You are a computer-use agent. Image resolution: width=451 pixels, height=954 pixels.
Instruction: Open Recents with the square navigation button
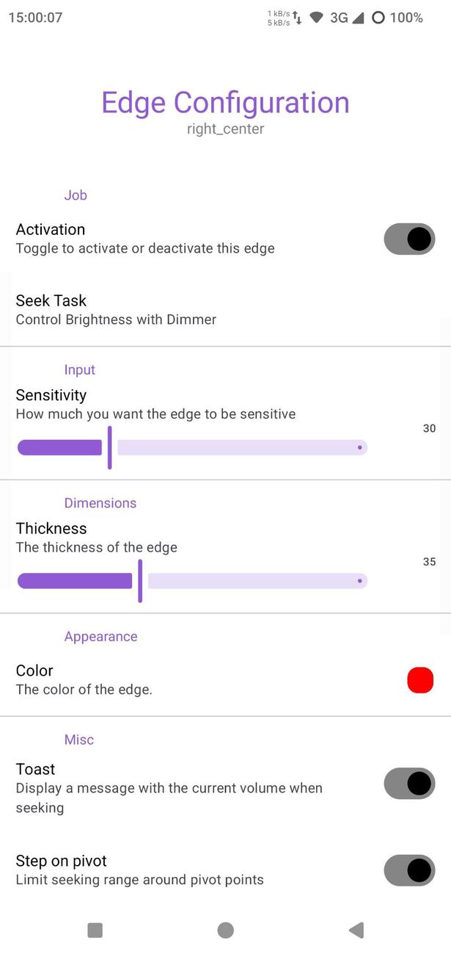tap(95, 930)
